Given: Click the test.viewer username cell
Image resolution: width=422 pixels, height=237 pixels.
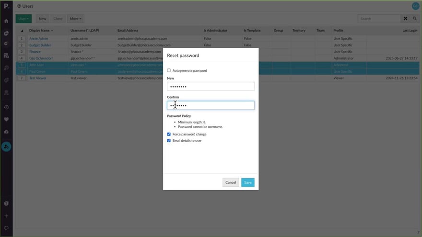Looking at the screenshot, I should (x=78, y=78).
